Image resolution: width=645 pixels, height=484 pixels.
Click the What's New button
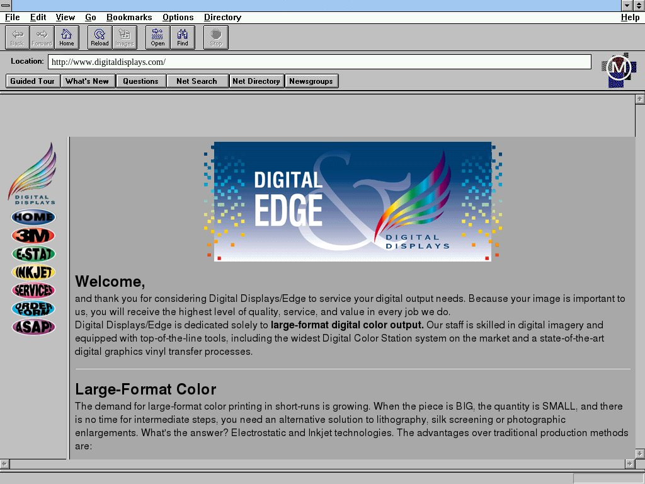tap(88, 81)
